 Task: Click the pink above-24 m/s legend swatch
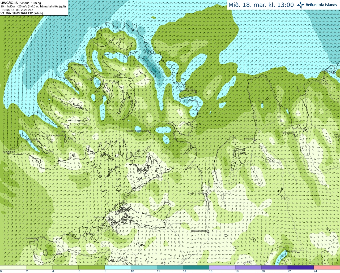327,267
